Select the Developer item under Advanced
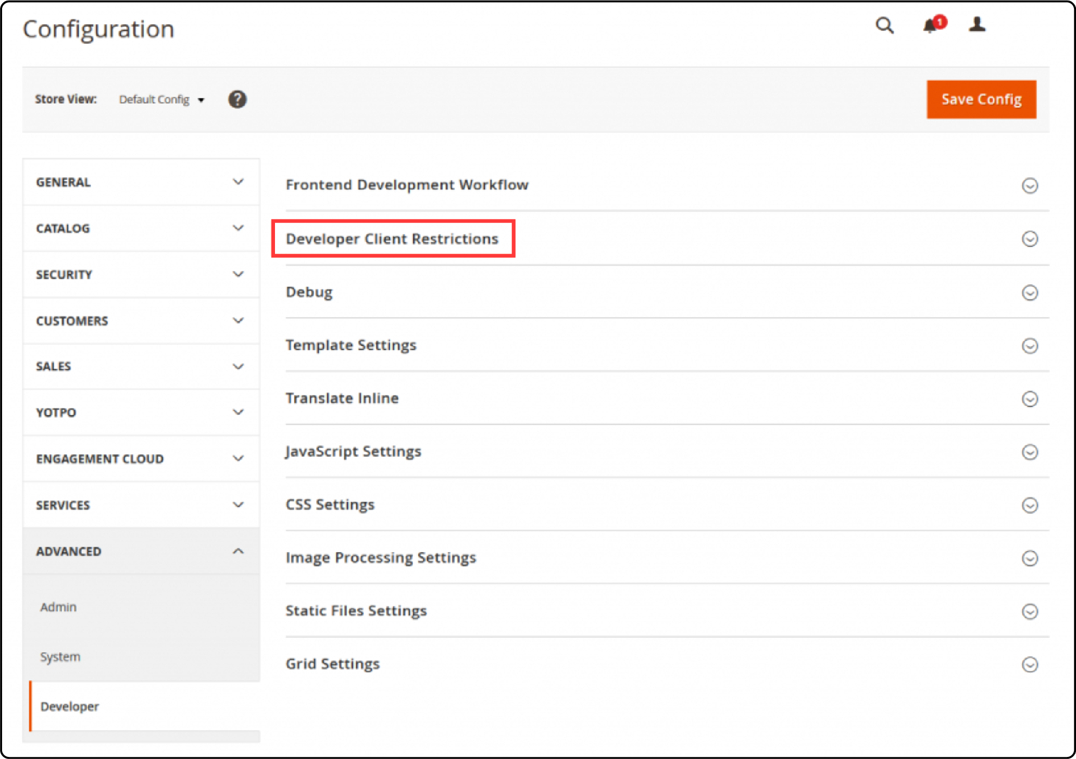The width and height of the screenshot is (1076, 759). [x=69, y=706]
